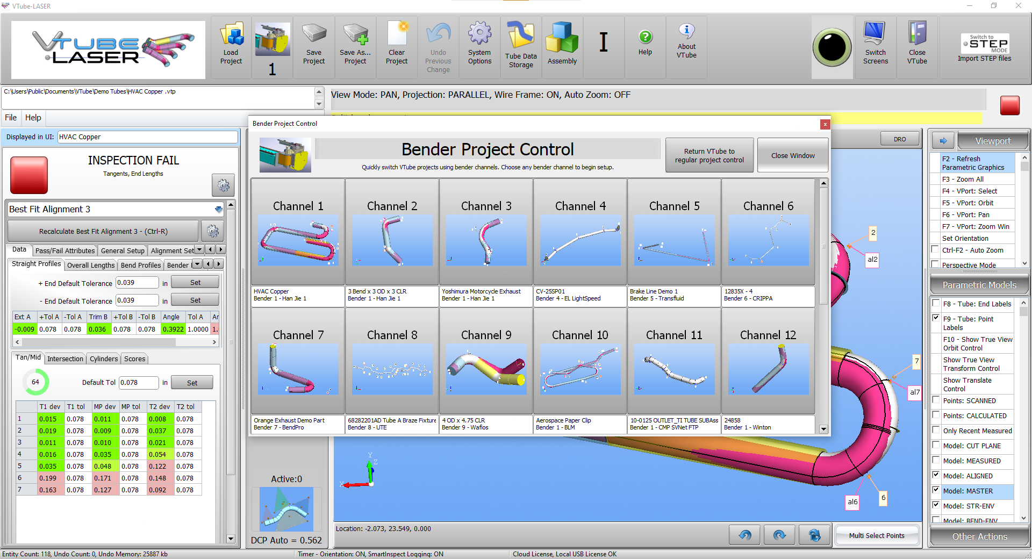Toggle Model: ALIGNED checkbox
1032x559 pixels.
pos(936,475)
